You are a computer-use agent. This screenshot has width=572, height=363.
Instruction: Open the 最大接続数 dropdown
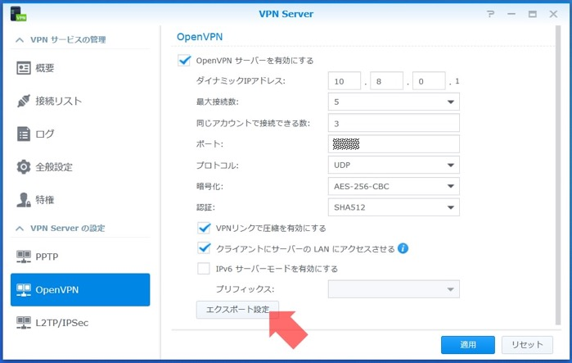pos(394,102)
